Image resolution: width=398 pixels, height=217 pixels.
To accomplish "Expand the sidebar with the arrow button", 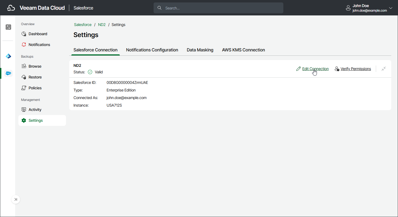I will 16,199.
